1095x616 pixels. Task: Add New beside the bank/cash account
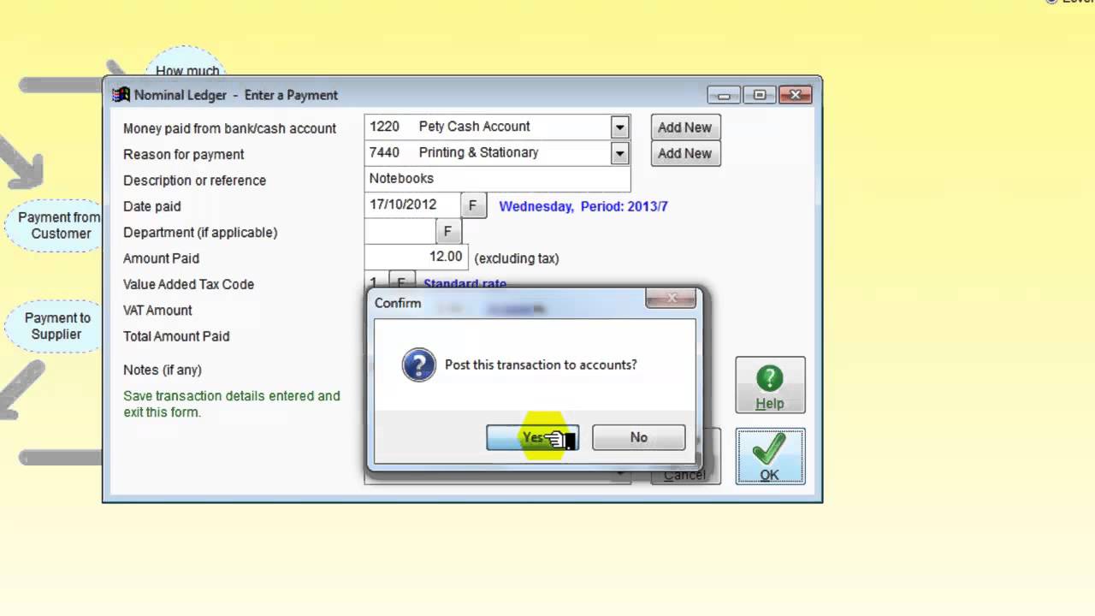tap(685, 127)
